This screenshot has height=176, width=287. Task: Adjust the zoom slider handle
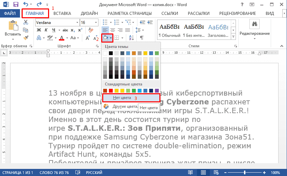tap(245, 172)
